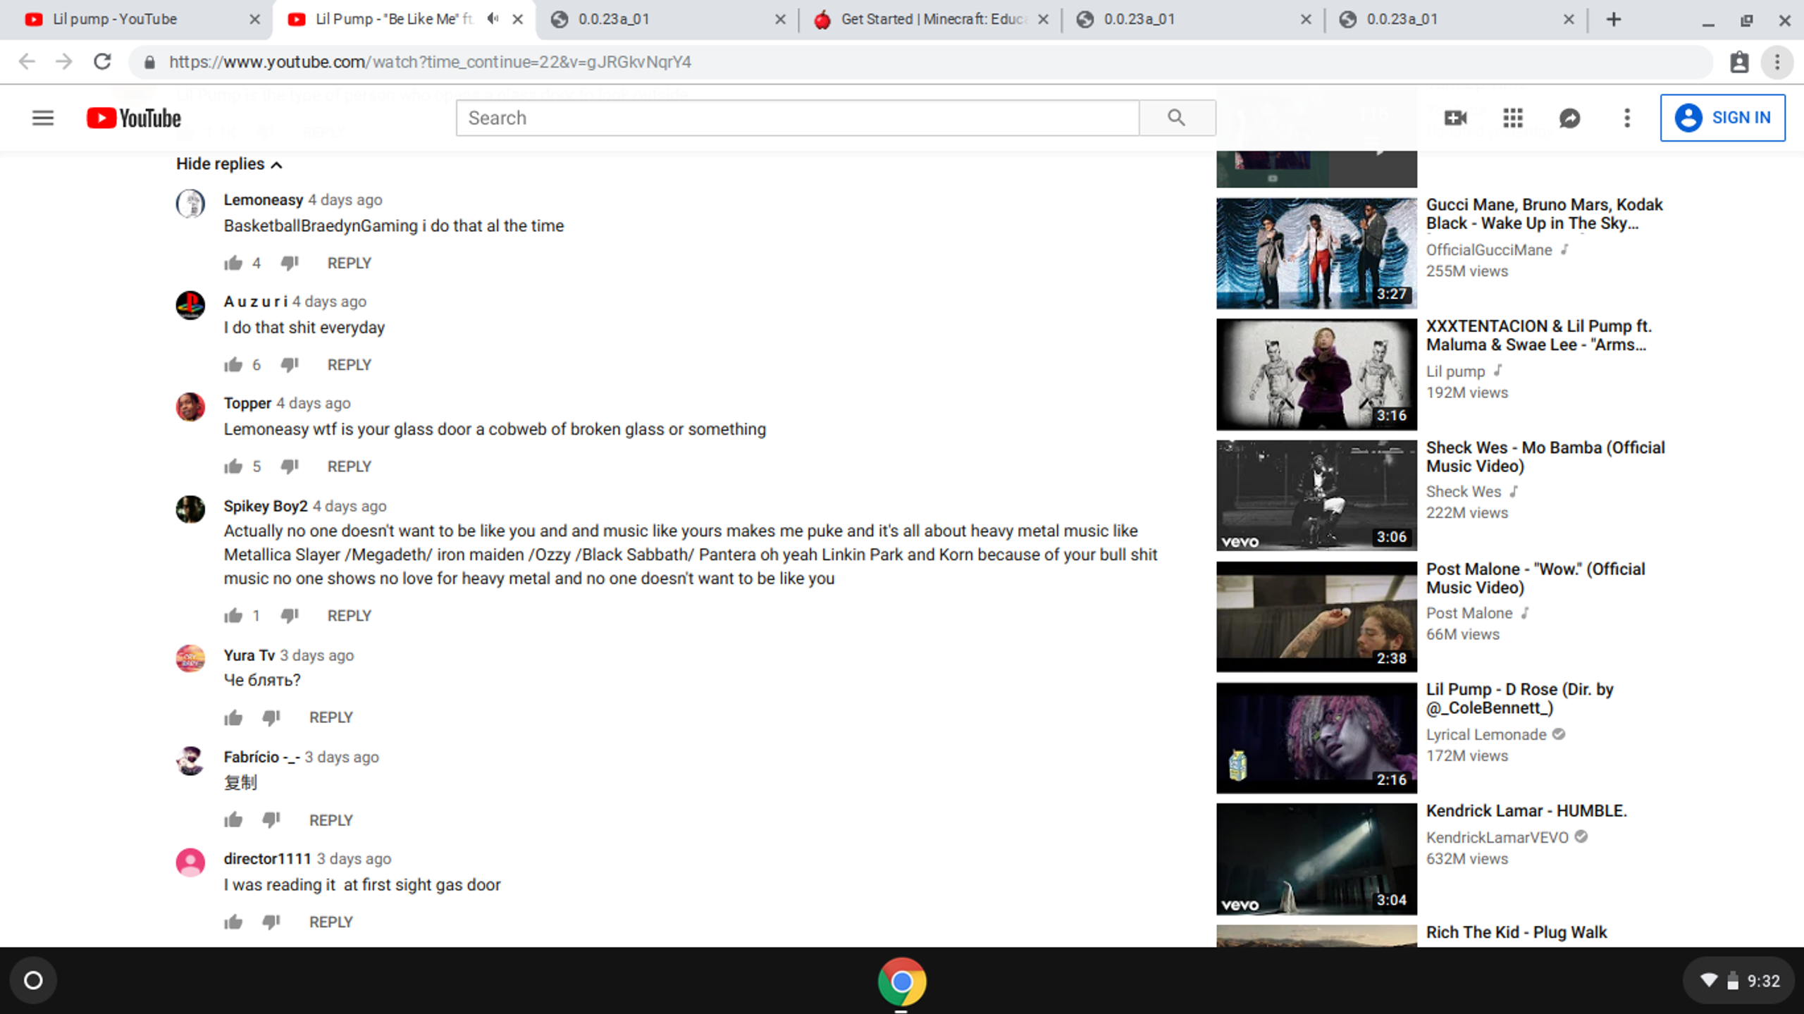This screenshot has width=1804, height=1014.
Task: Open the create video camera icon
Action: tap(1455, 118)
